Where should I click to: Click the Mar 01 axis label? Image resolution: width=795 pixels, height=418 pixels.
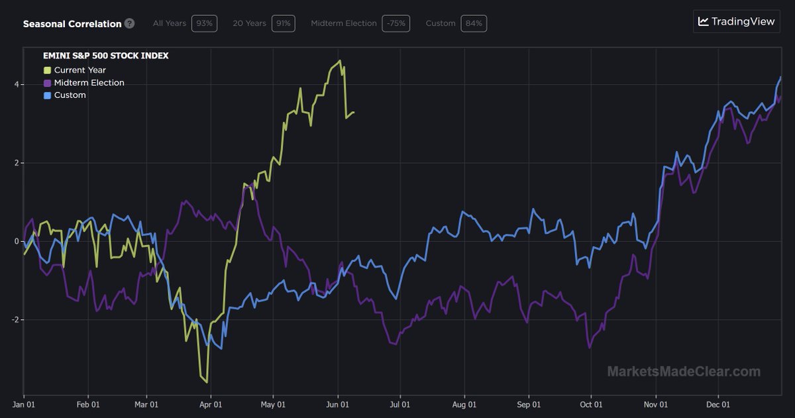pyautogui.click(x=146, y=404)
